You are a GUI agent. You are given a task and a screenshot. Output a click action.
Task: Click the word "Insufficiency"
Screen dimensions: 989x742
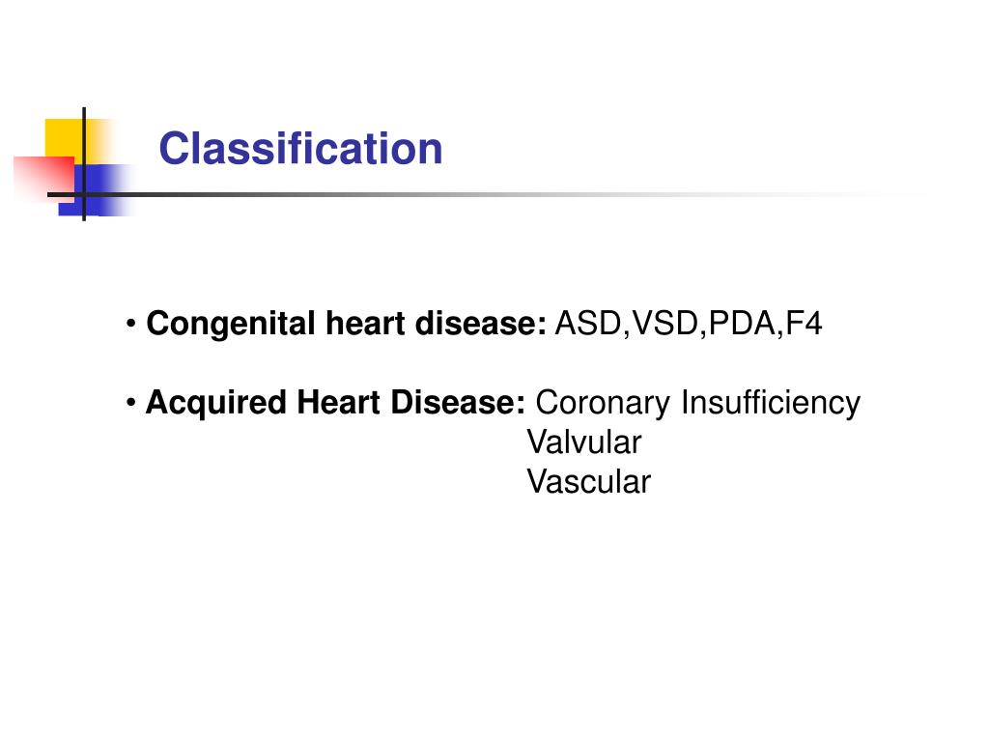[x=771, y=403]
